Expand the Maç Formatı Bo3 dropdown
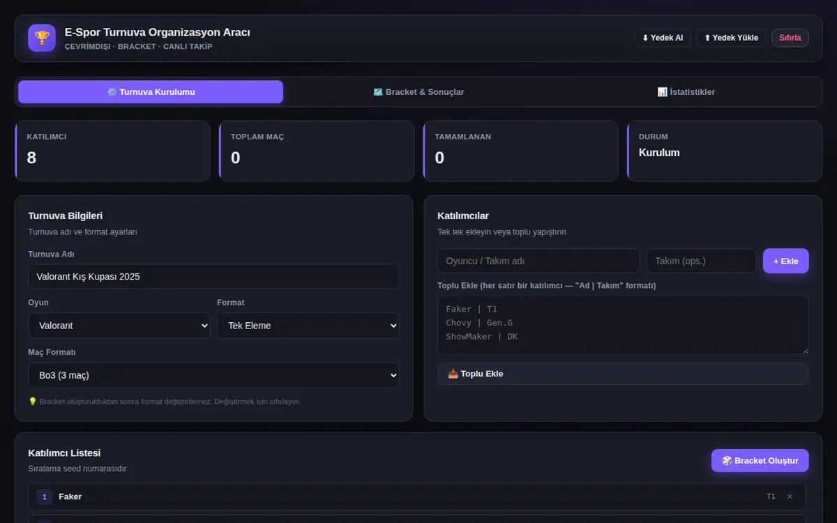 [213, 375]
